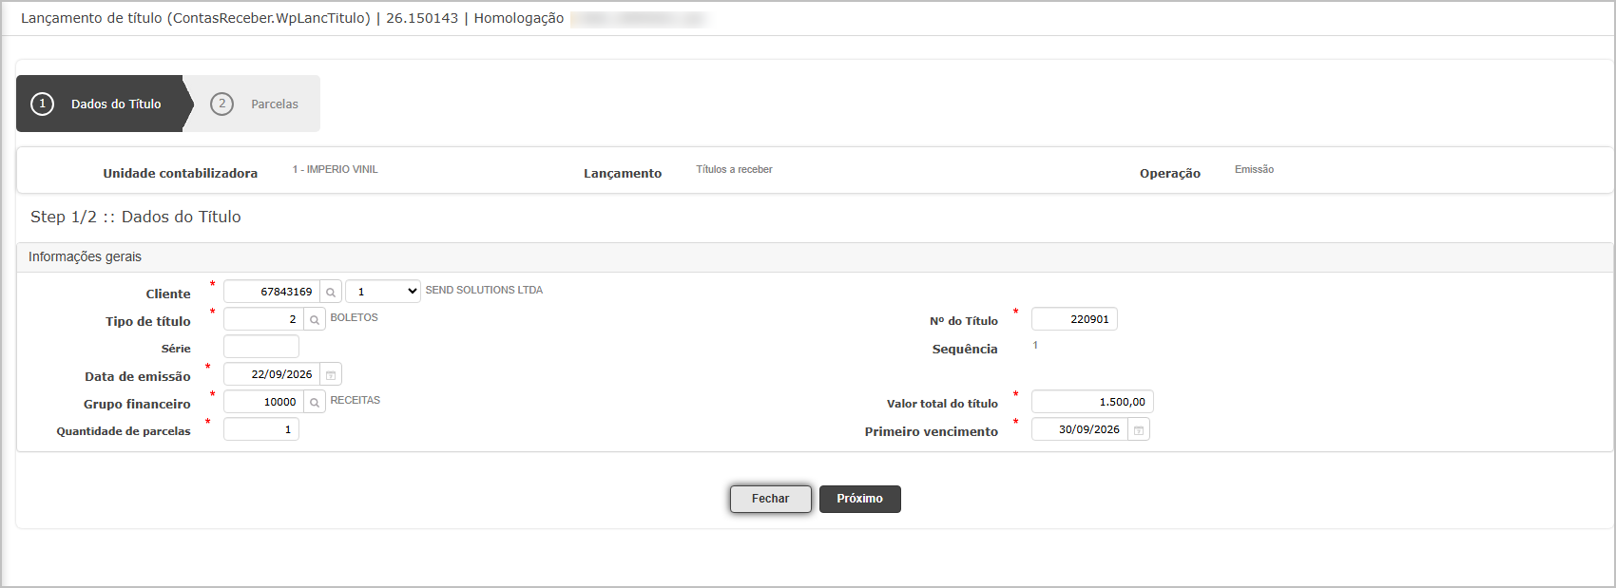The height and width of the screenshot is (588, 1616).
Task: Switch to the Parcelas step
Action: coord(257,104)
